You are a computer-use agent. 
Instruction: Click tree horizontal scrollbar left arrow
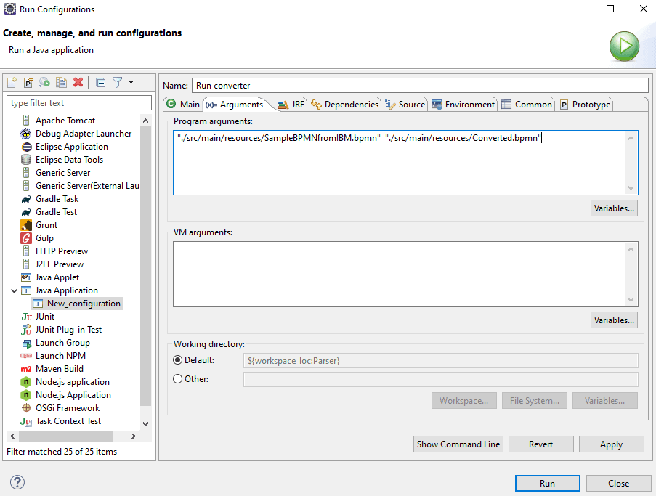click(12, 436)
